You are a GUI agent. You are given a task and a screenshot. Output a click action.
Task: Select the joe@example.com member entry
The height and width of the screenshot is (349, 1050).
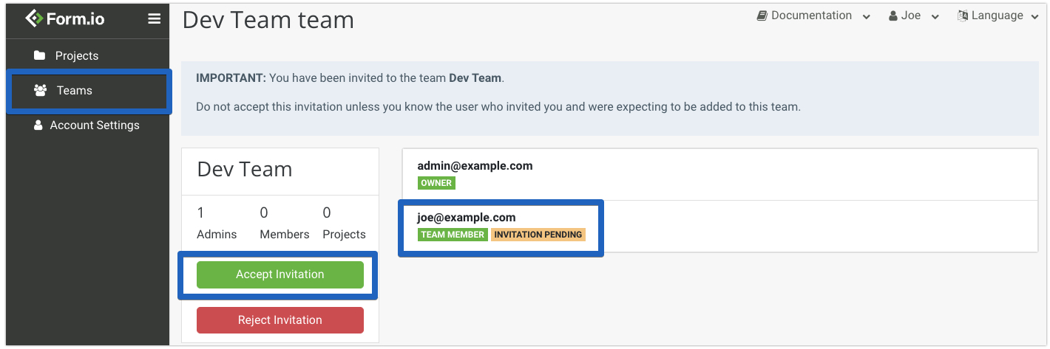tap(467, 218)
